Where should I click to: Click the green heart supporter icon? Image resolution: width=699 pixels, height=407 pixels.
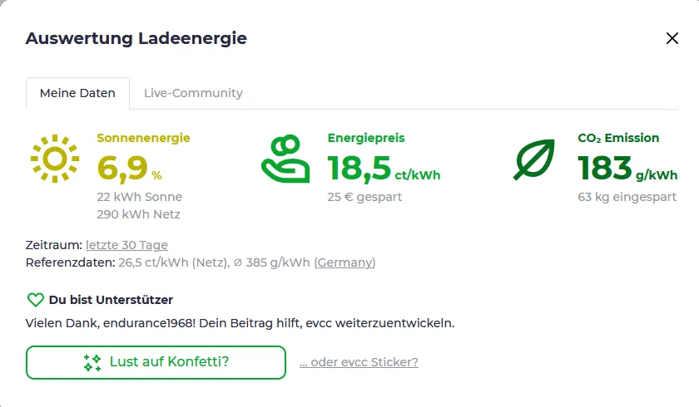point(36,300)
